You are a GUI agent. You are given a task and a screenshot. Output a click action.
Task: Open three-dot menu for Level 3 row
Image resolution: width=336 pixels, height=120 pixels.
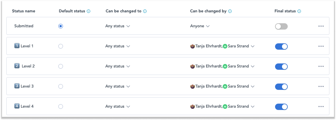tap(321, 86)
